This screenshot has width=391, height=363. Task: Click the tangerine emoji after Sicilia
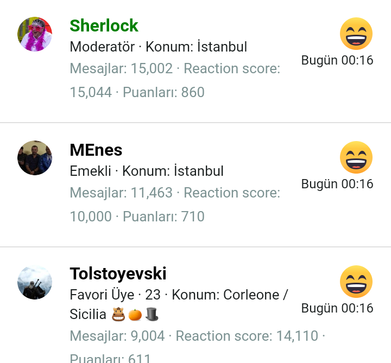tap(135, 314)
